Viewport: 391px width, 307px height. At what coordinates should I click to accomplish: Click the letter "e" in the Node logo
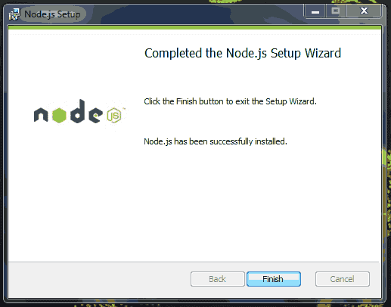coord(96,115)
